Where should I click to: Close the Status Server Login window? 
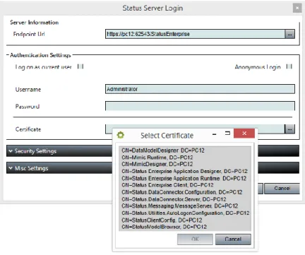[x=297, y=8]
